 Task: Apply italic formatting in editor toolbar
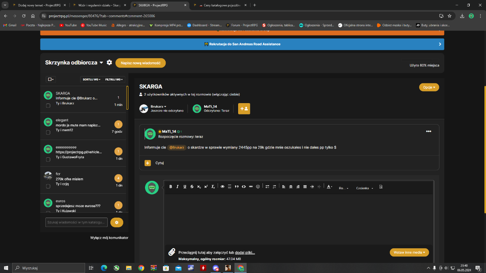177,187
